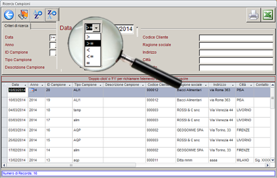Screen dimensions: 277x178
Task: Open the Tipo Campione column filter arrow
Action: [100, 85]
